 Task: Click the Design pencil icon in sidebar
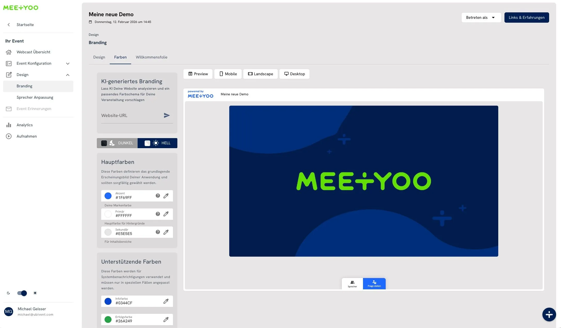click(x=9, y=75)
